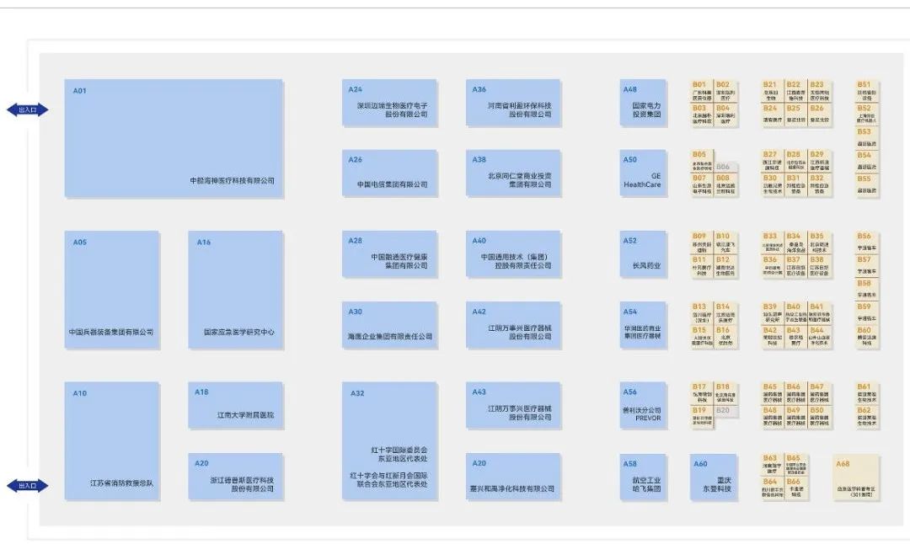Open booth B12

725,266
